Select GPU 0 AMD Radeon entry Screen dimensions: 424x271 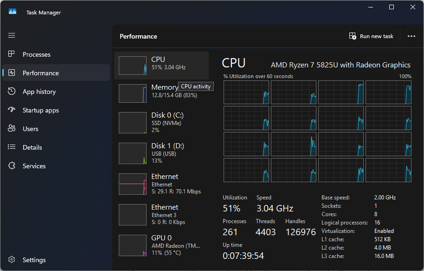[161, 245]
